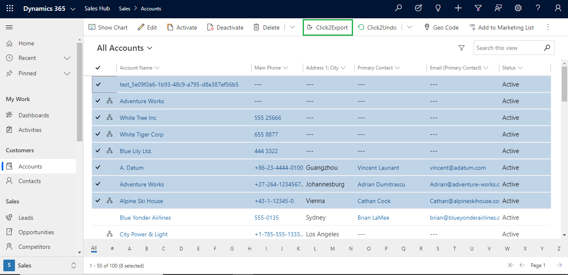Image resolution: width=568 pixels, height=275 pixels.
Task: Expand the Recent section in sidebar
Action: point(67,58)
